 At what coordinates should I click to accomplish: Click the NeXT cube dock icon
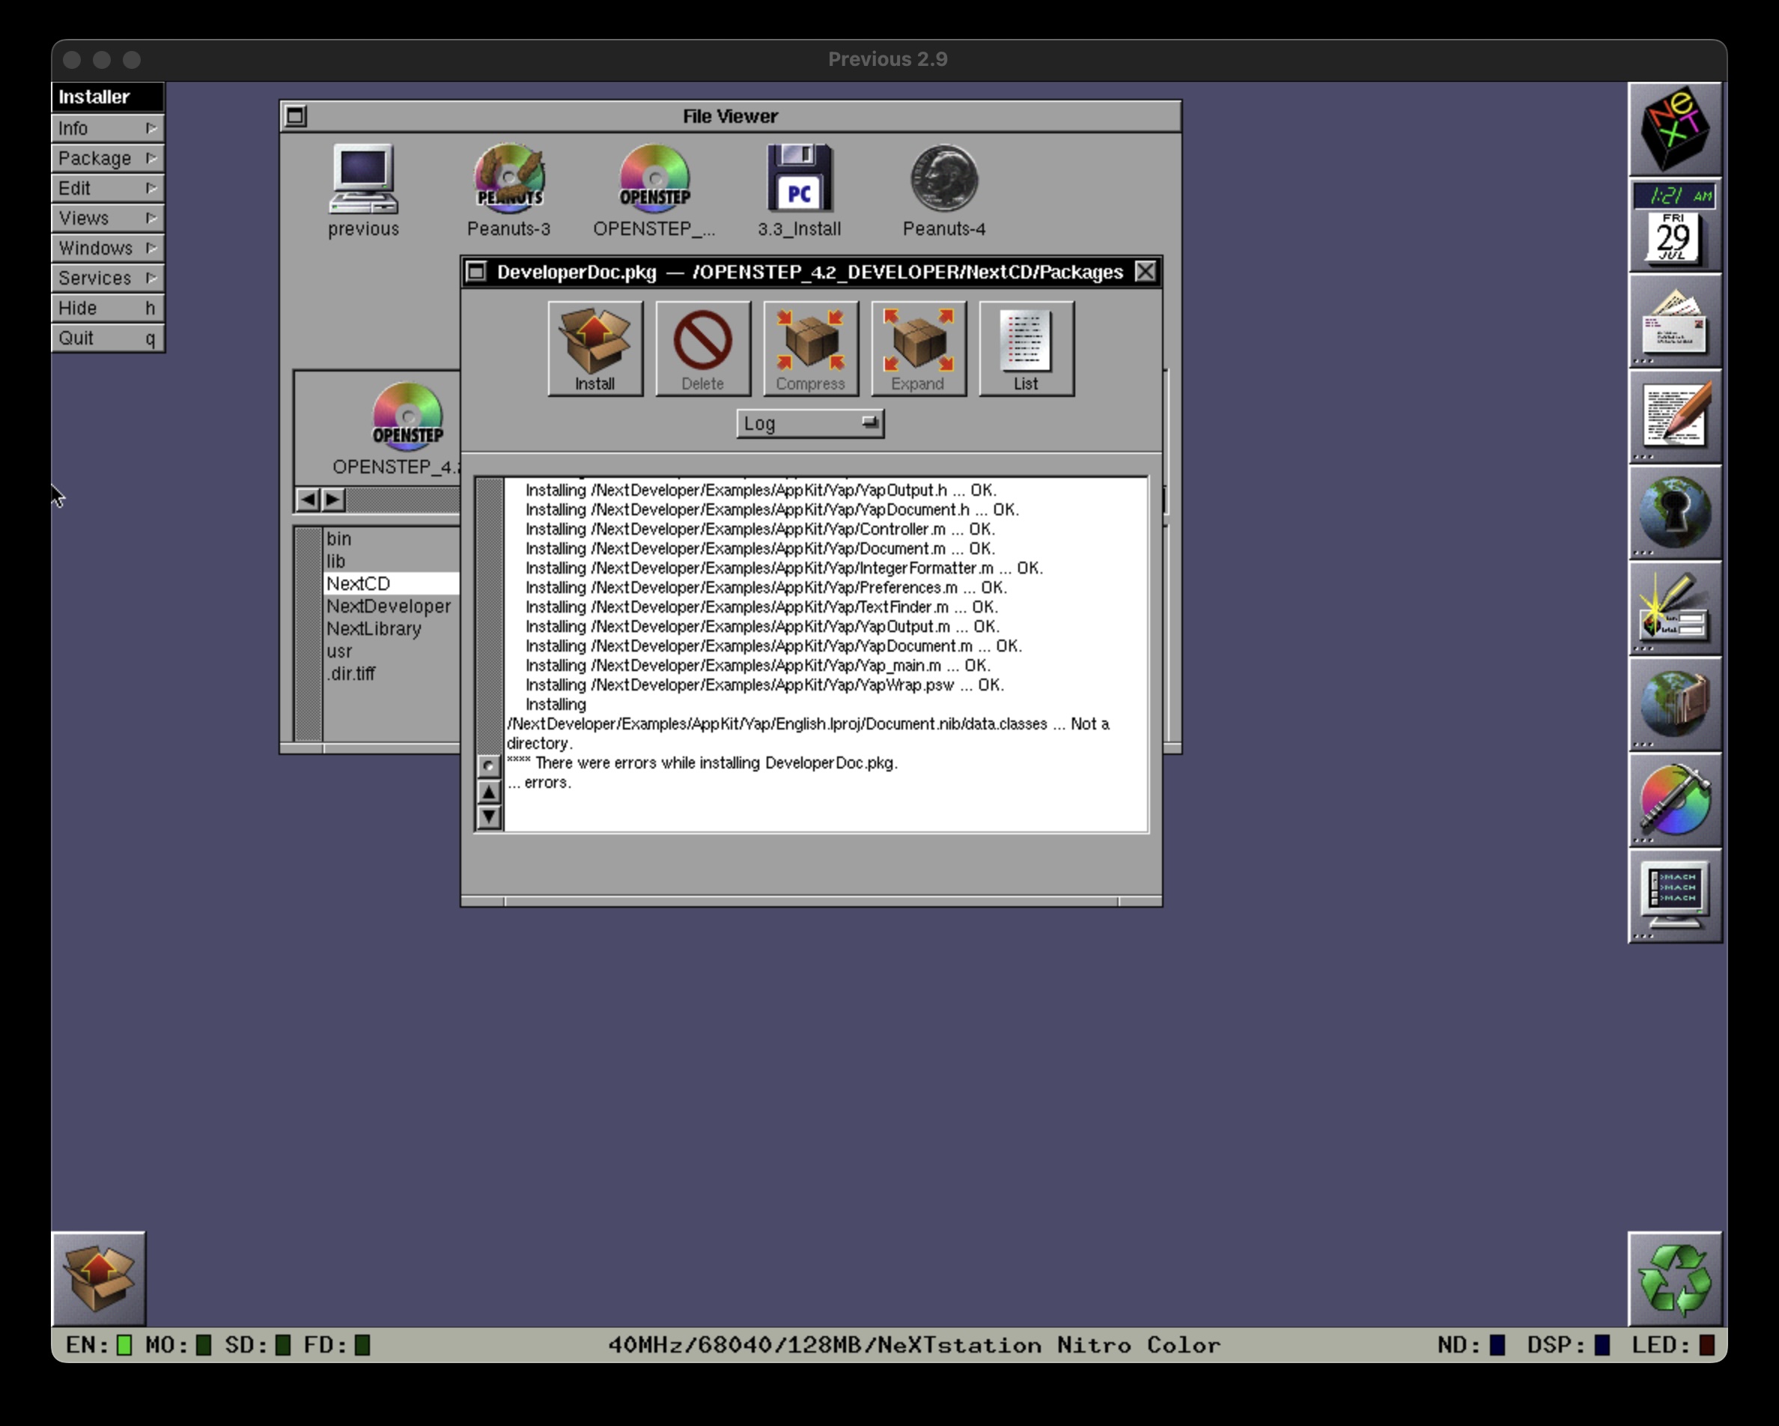click(x=1673, y=130)
